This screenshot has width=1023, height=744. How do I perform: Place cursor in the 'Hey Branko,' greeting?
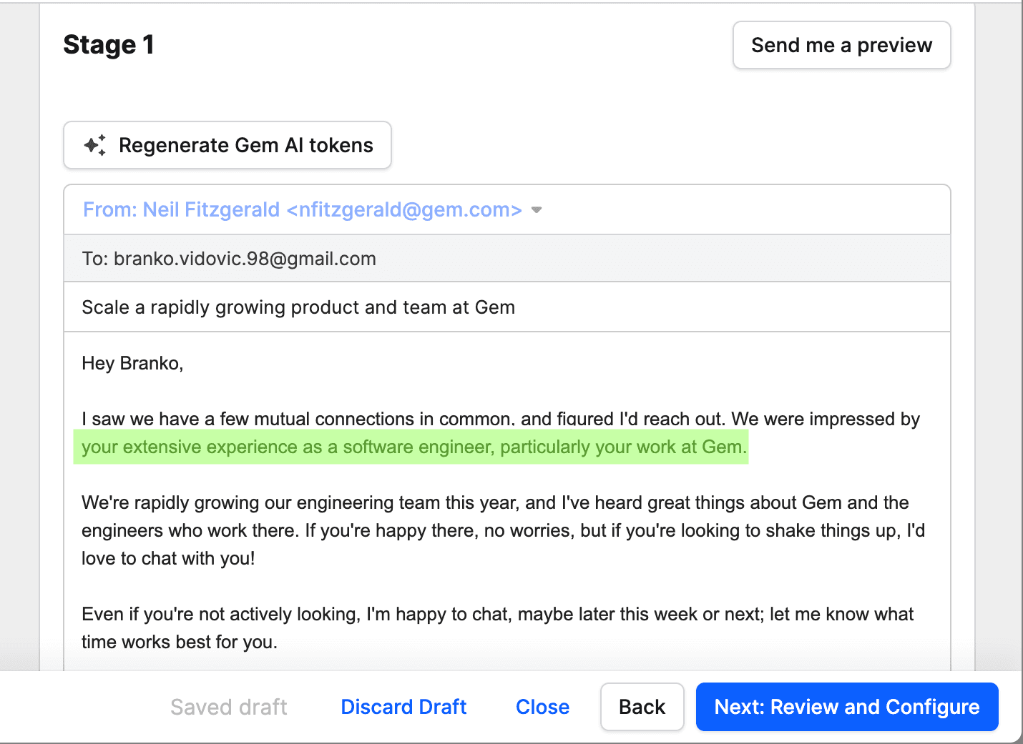[132, 363]
